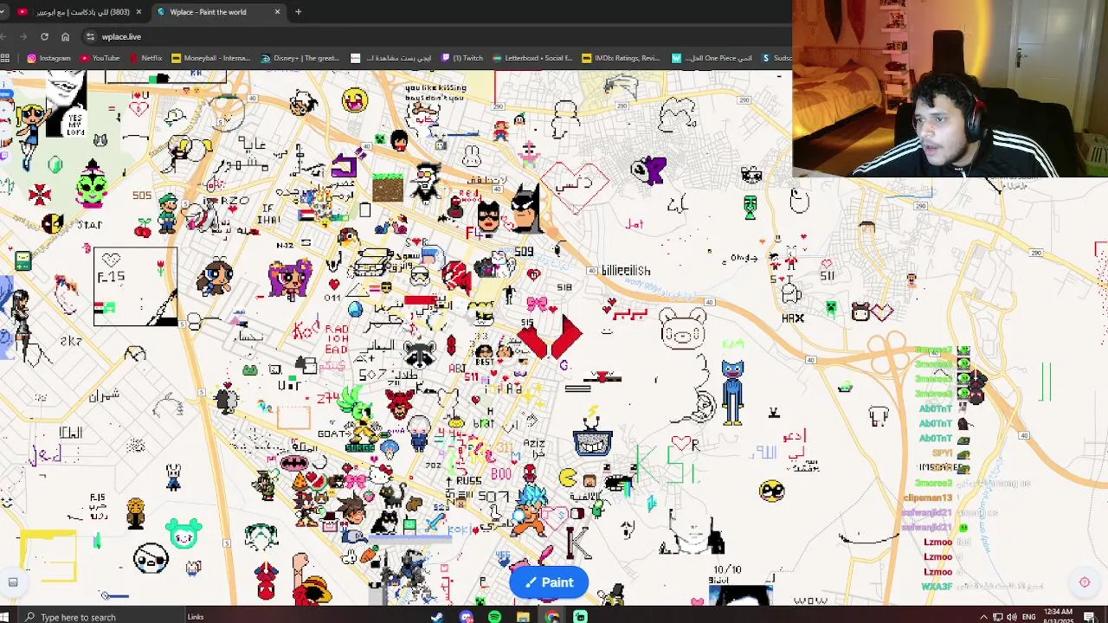
Task: Open Spotify from the taskbar
Action: click(494, 617)
